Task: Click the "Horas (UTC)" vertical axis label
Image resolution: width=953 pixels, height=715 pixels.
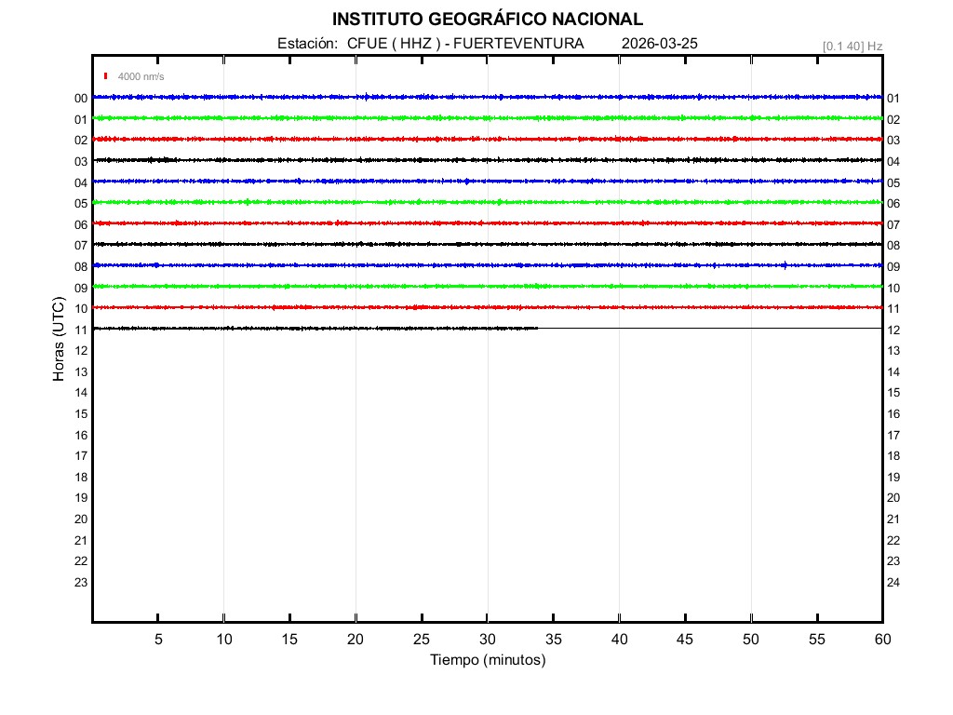Action: 59,340
